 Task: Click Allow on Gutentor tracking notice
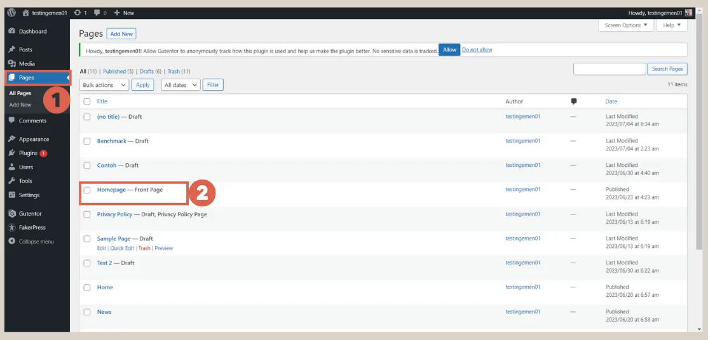click(449, 49)
